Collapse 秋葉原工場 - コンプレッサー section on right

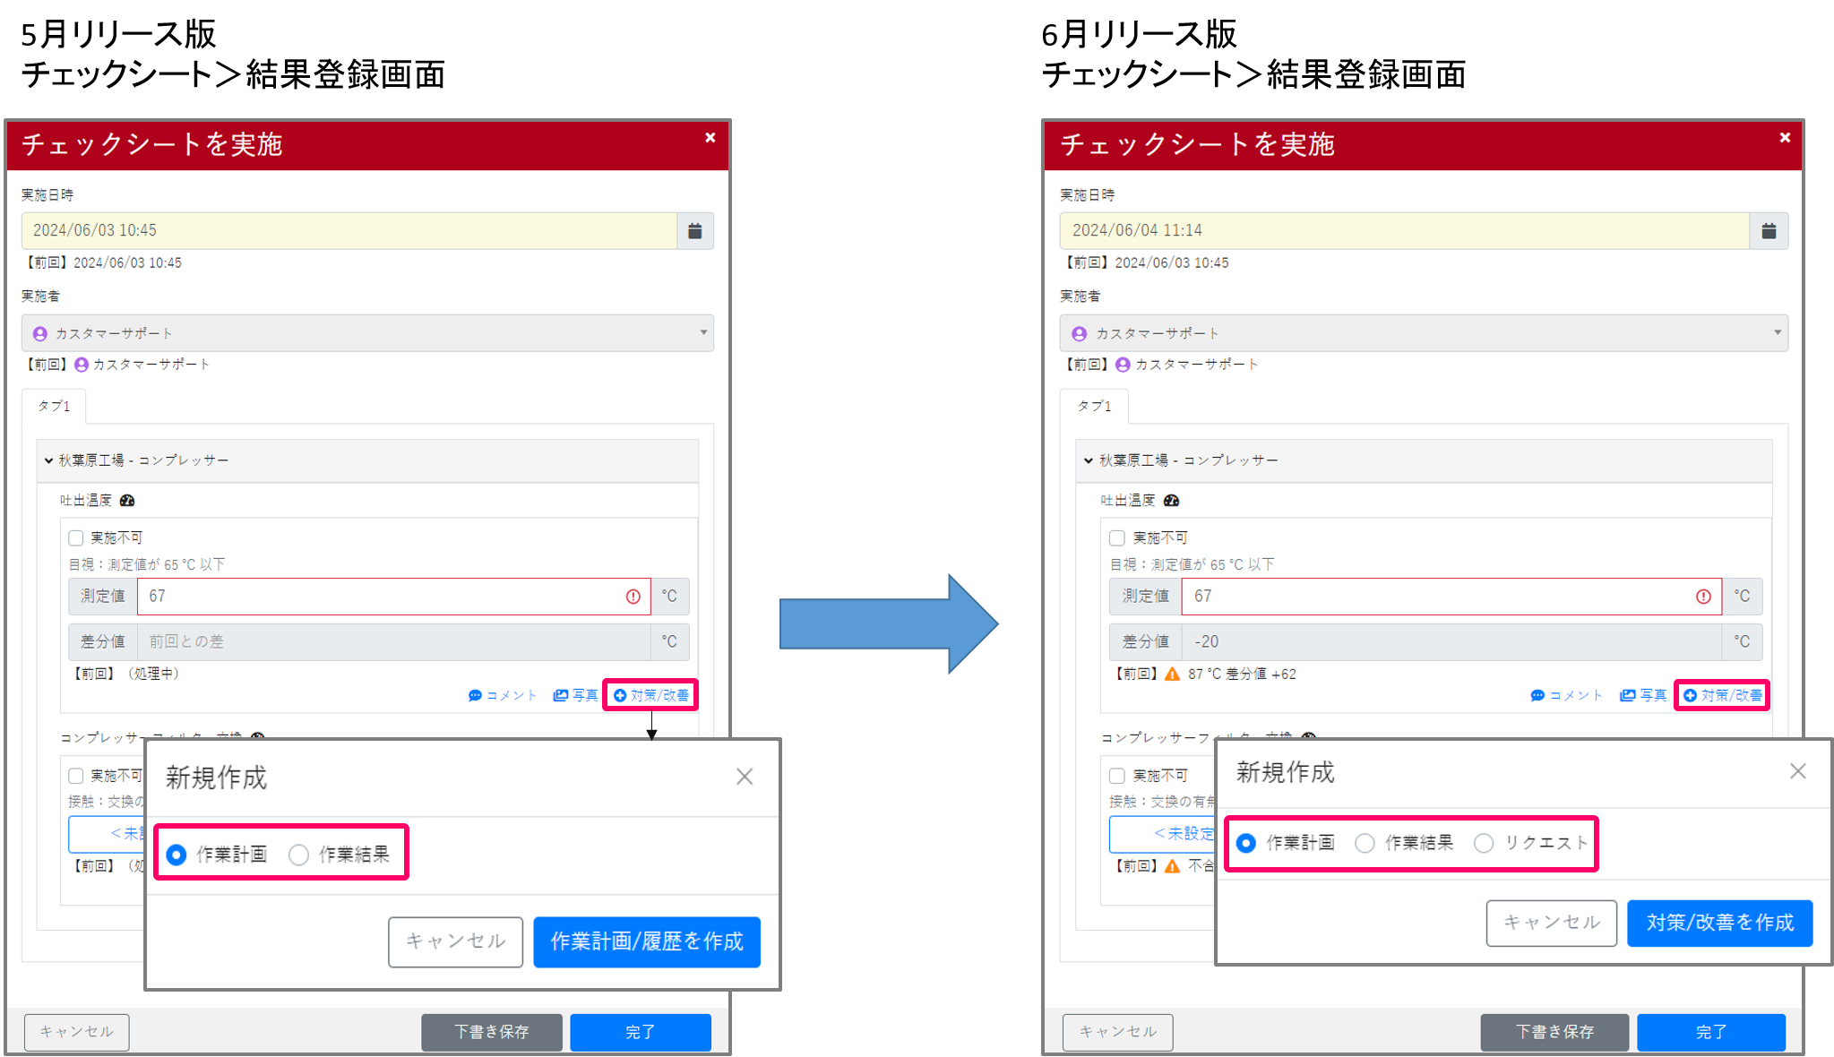[x=1089, y=460]
